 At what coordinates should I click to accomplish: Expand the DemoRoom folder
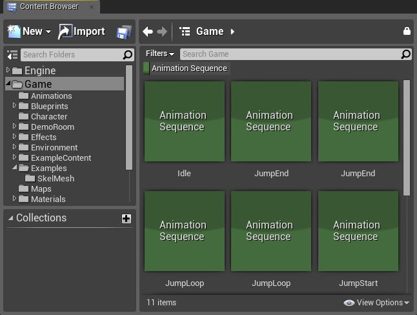14,126
